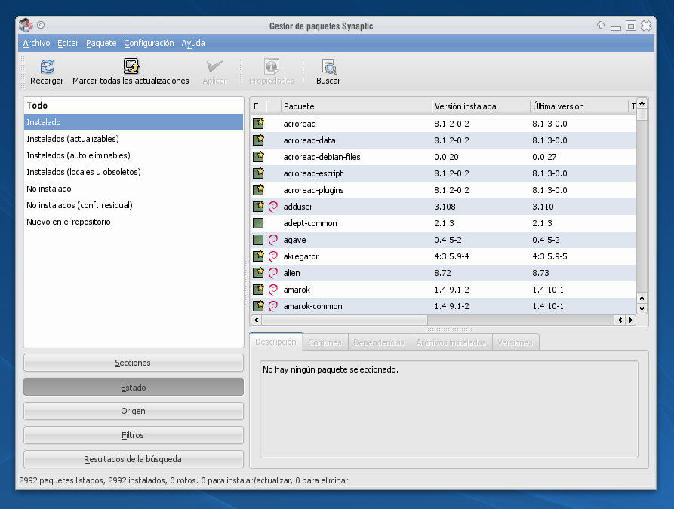Select Todo in the status list
674x509 pixels.
point(134,106)
